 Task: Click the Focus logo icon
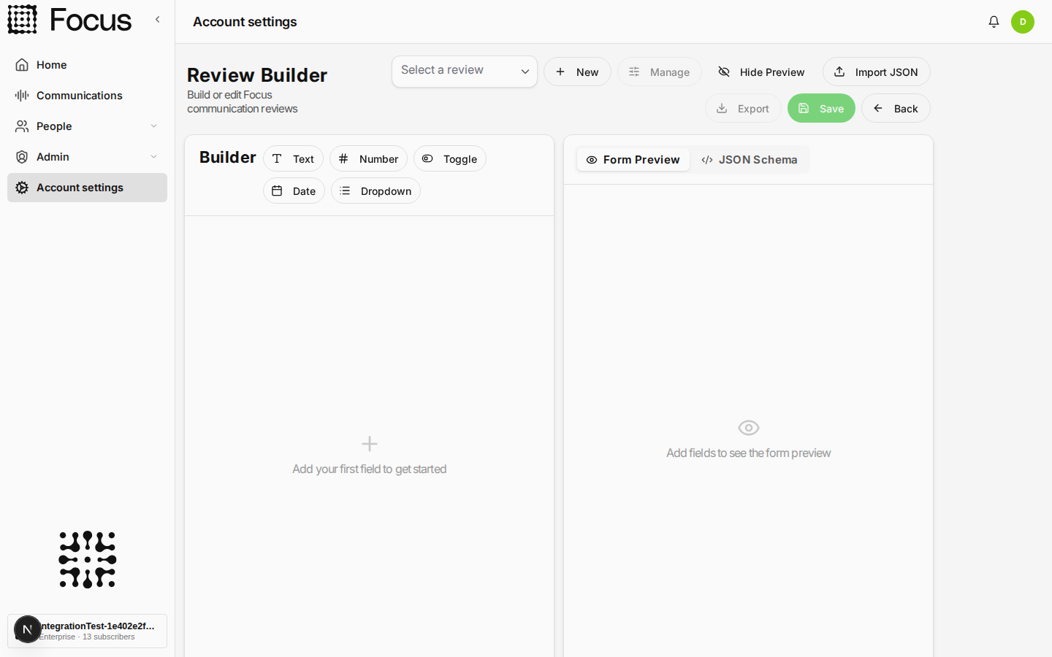pos(23,20)
